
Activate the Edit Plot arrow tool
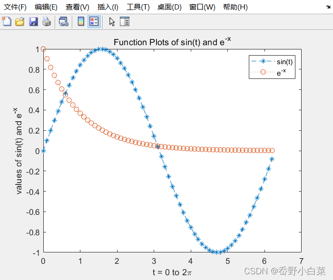(x=112, y=22)
